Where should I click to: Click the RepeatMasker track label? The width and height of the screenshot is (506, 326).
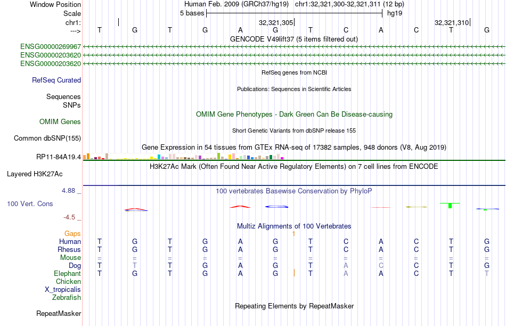click(x=59, y=313)
